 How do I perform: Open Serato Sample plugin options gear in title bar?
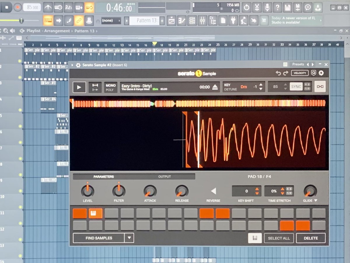pyautogui.click(x=78, y=65)
